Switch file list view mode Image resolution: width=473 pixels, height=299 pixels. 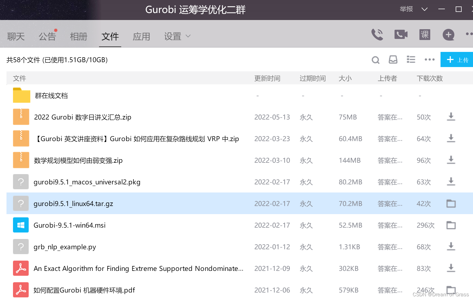[411, 59]
